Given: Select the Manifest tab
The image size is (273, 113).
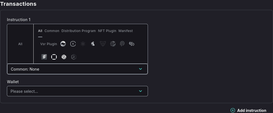Looking at the screenshot, I should coord(126,31).
